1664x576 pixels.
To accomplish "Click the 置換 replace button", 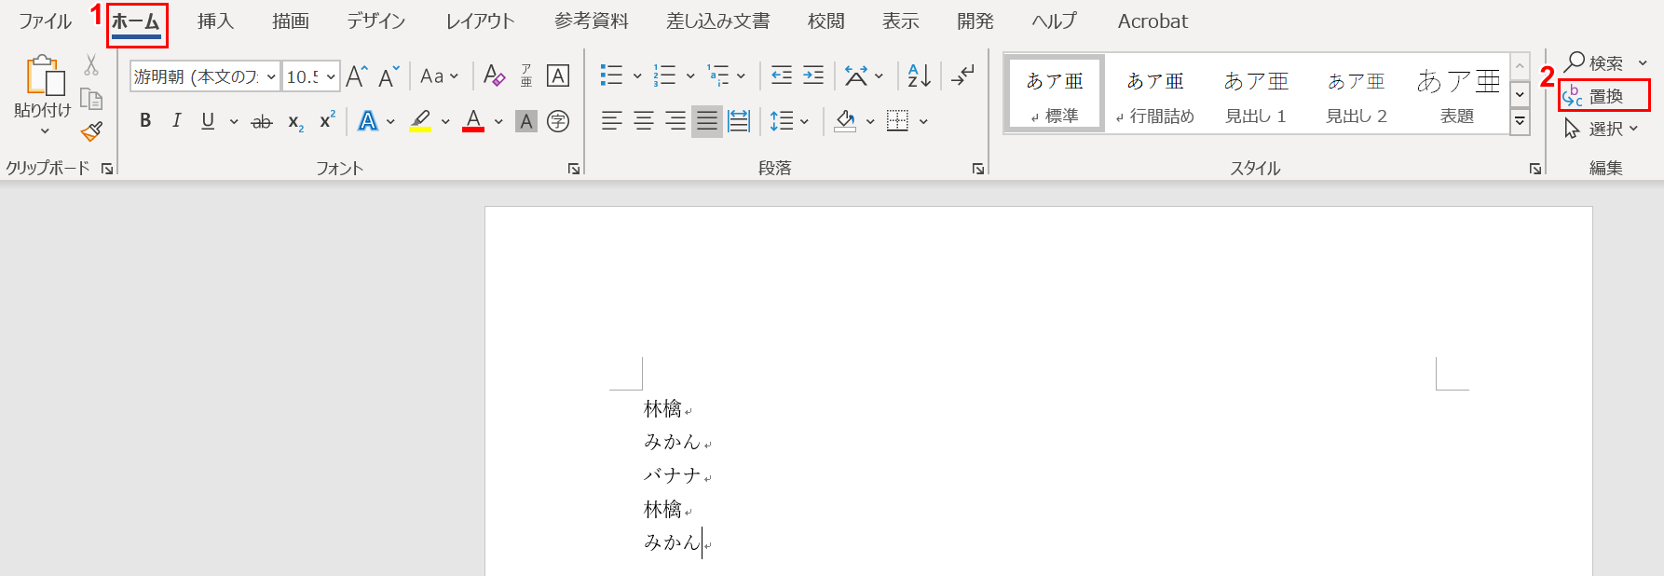I will tap(1604, 96).
